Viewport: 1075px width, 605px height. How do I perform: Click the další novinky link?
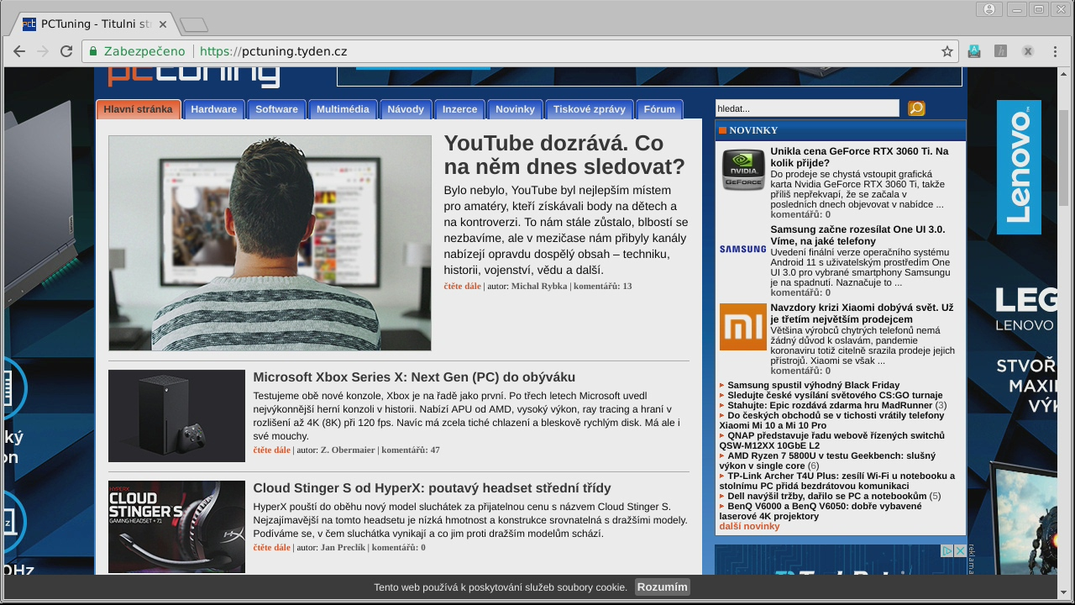tap(749, 526)
